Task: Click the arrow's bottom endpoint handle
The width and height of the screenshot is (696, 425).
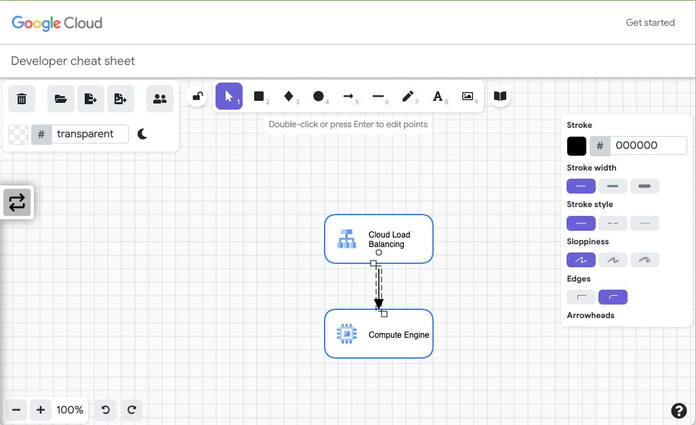Action: (384, 314)
